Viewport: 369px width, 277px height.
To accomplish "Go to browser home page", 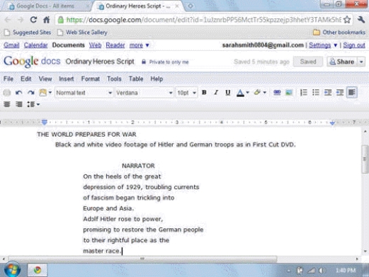I will pyautogui.click(x=47, y=20).
